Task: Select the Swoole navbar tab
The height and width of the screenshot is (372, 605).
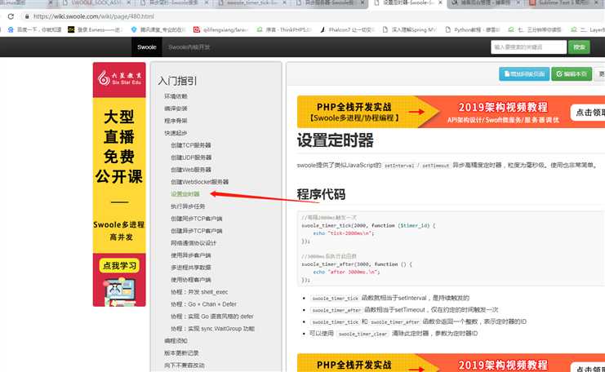Action: 147,47
